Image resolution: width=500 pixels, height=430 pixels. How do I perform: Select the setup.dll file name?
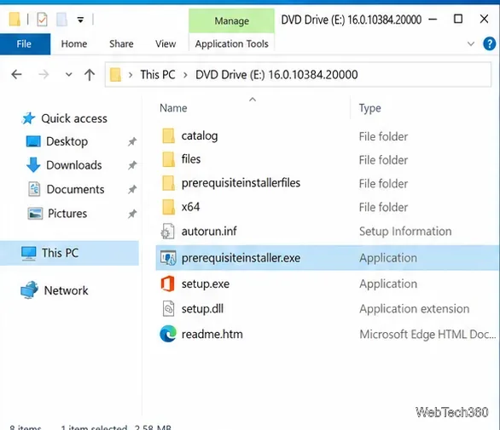coord(202,309)
